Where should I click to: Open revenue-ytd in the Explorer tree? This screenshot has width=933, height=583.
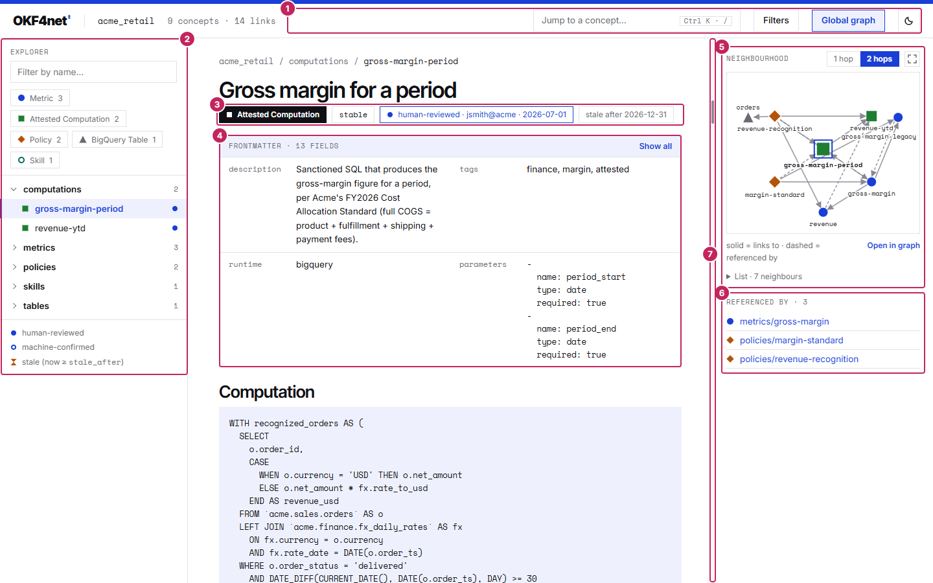93,228
